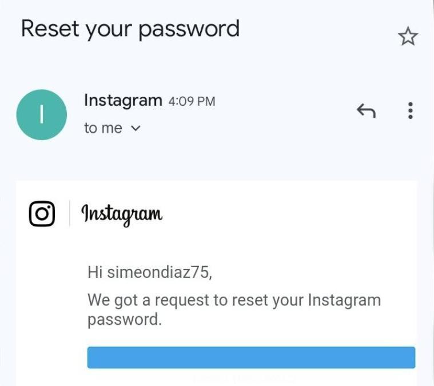Click the "to me" recipient label
Viewport: 434px width, 386px height.
[x=103, y=129]
